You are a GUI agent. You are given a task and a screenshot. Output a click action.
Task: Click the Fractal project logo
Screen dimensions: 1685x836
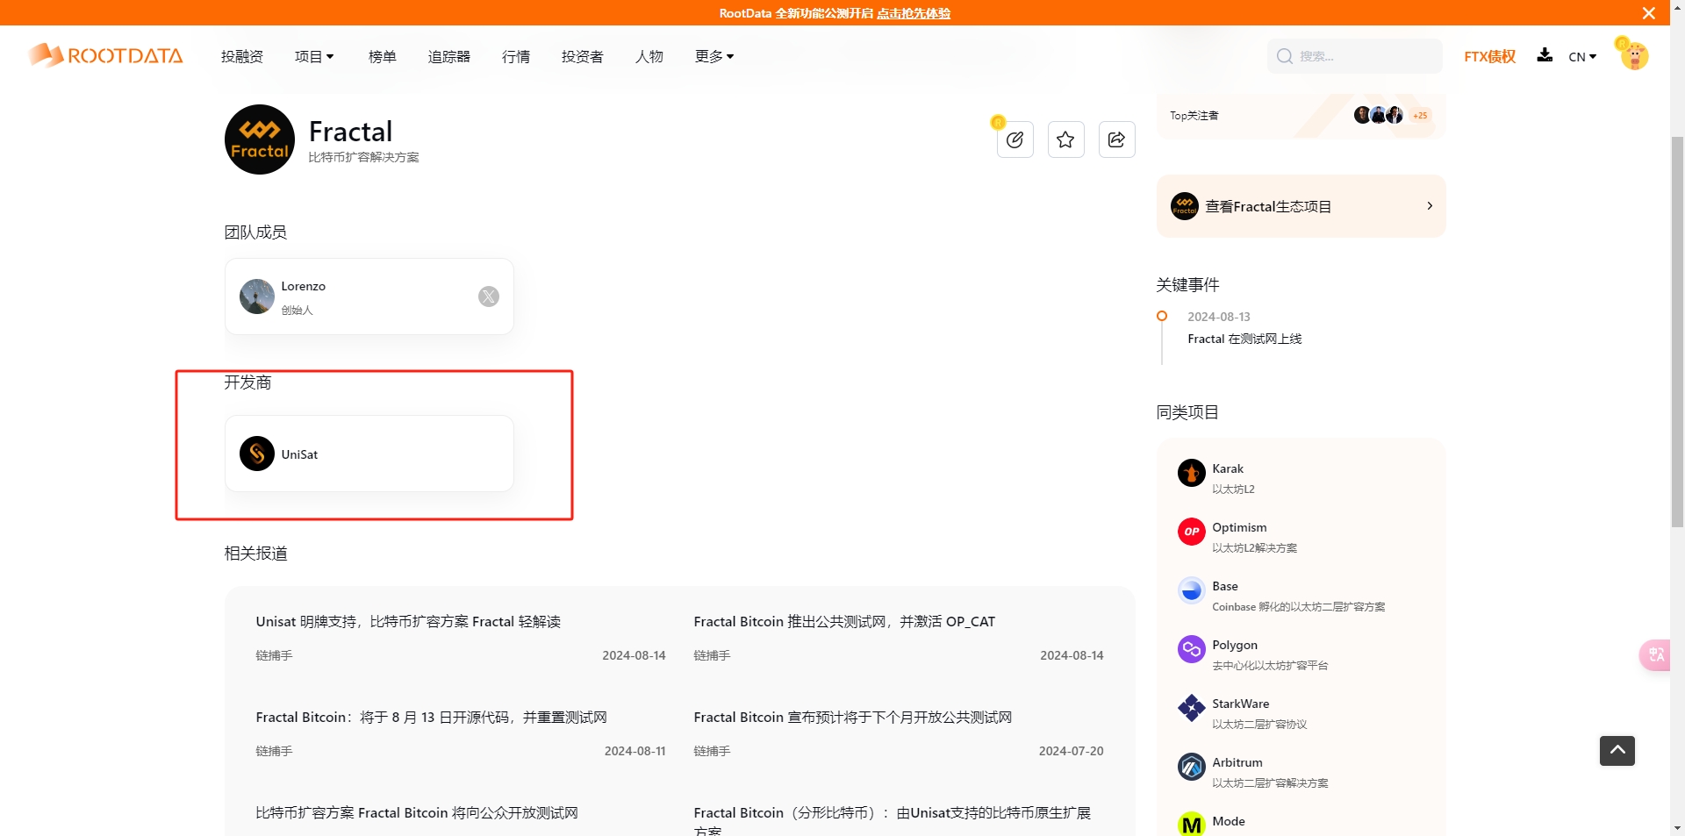tap(260, 139)
